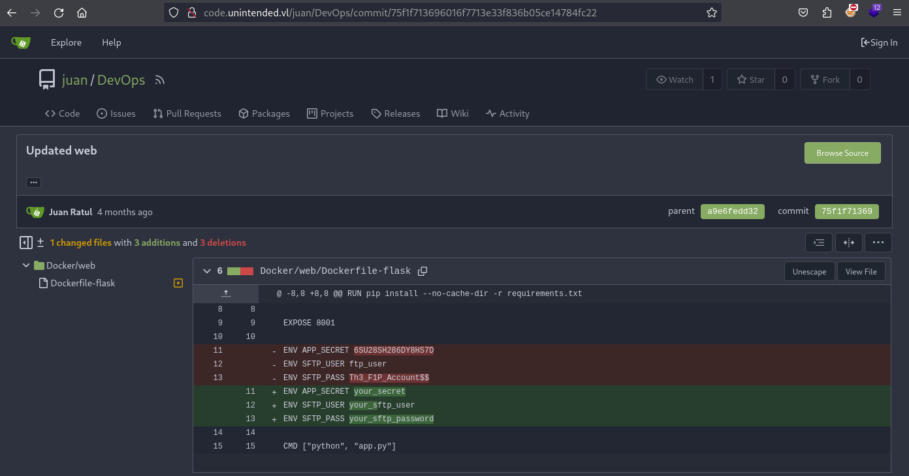Image resolution: width=909 pixels, height=476 pixels.
Task: Switch to the Pull Requests tab
Action: point(187,113)
